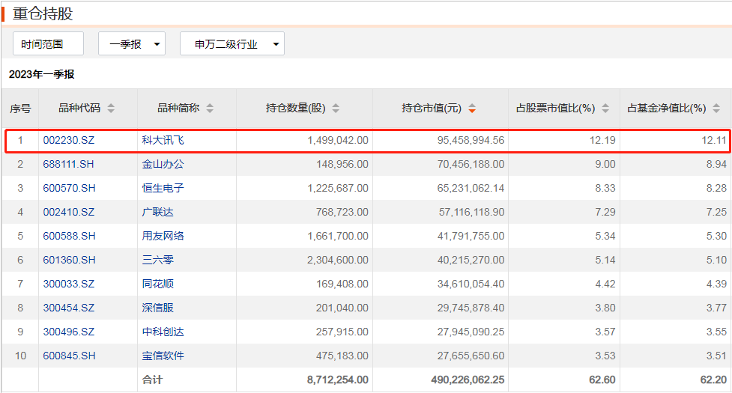Select the 2023年一季报 heading

(x=41, y=74)
